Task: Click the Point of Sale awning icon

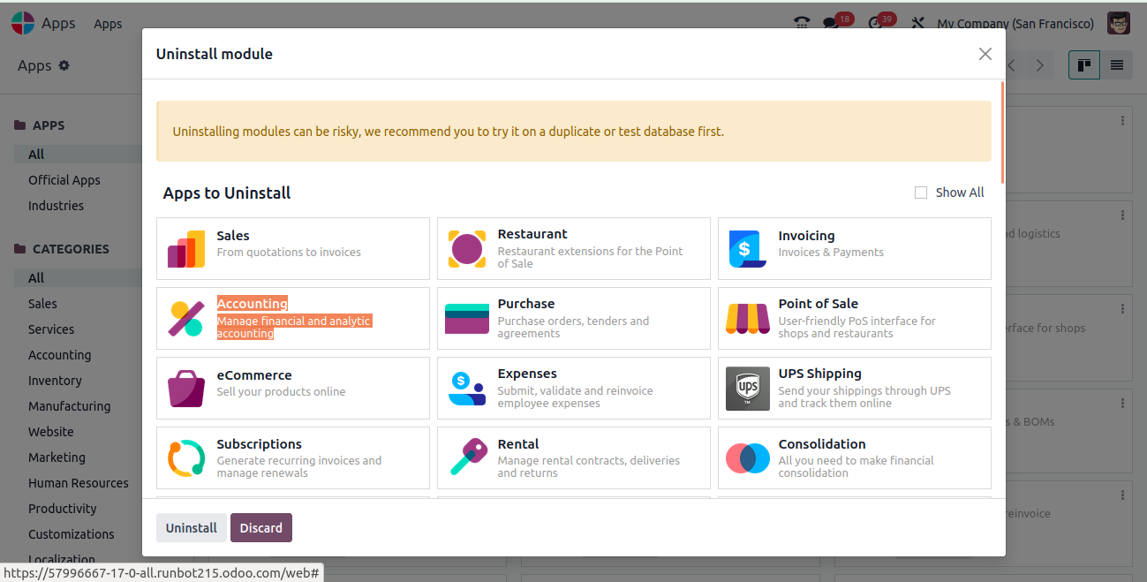Action: tap(748, 319)
